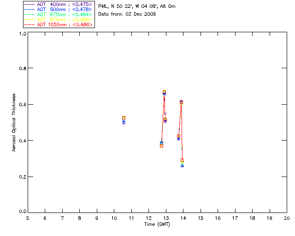Click the x-axis tick label 12
The height and width of the screenshot is (236, 295).
[148, 218]
